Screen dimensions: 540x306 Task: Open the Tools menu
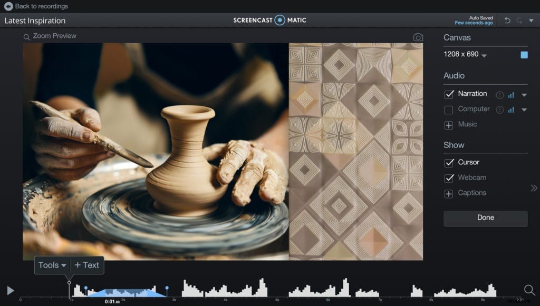52,265
